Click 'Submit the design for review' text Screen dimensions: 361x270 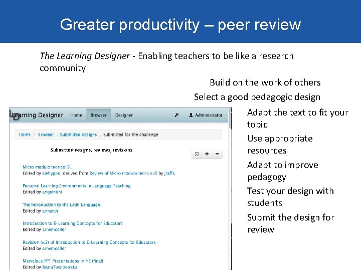(x=291, y=223)
